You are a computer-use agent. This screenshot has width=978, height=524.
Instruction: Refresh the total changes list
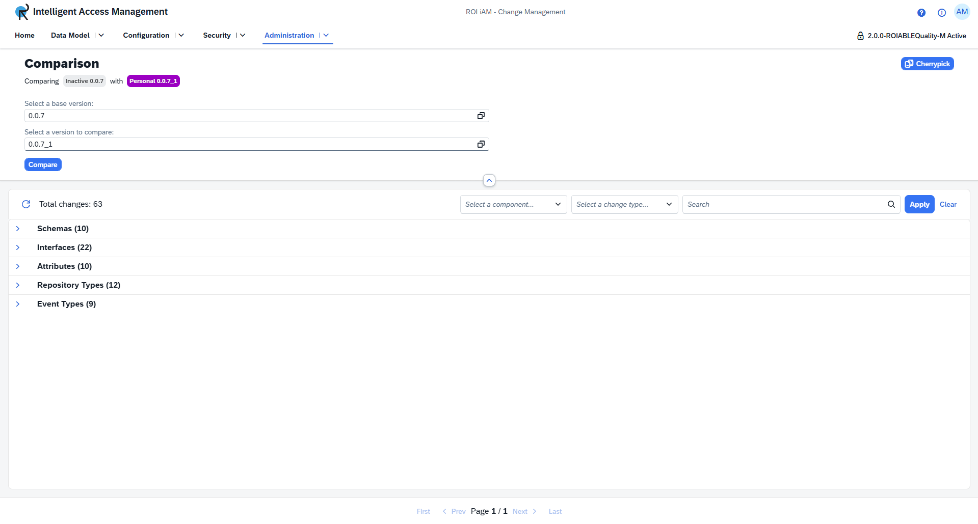[26, 204]
